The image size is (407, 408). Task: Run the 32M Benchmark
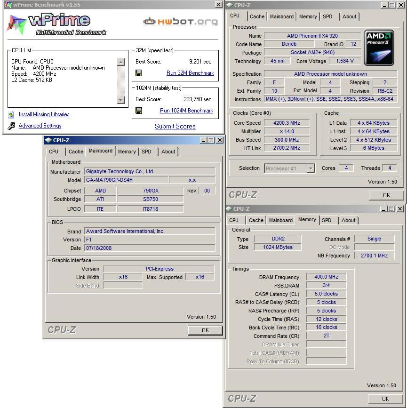190,73
